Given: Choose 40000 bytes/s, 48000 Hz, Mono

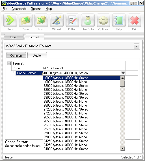Looking at the screenshot, I should pos(82,82).
